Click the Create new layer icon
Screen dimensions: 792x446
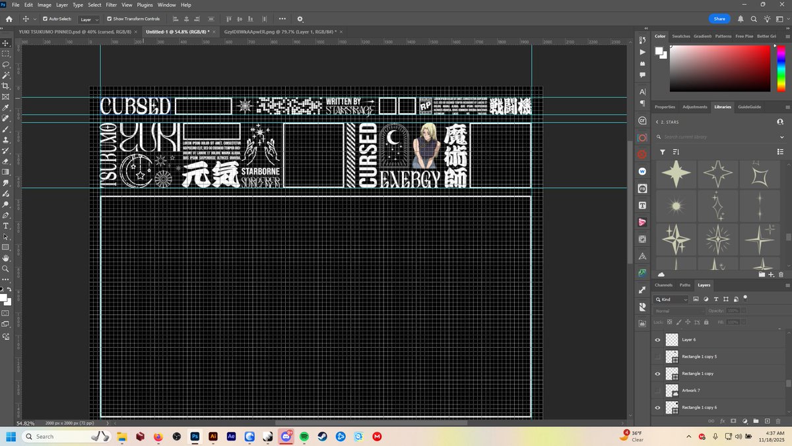pyautogui.click(x=766, y=421)
